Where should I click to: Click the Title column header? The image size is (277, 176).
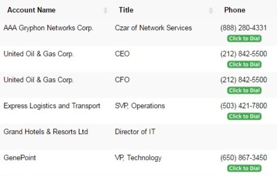click(x=126, y=10)
